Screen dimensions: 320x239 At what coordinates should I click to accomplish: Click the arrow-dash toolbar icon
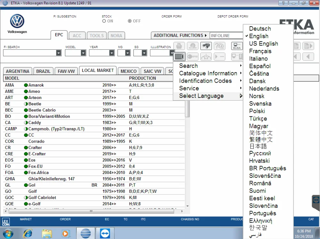tap(220, 57)
